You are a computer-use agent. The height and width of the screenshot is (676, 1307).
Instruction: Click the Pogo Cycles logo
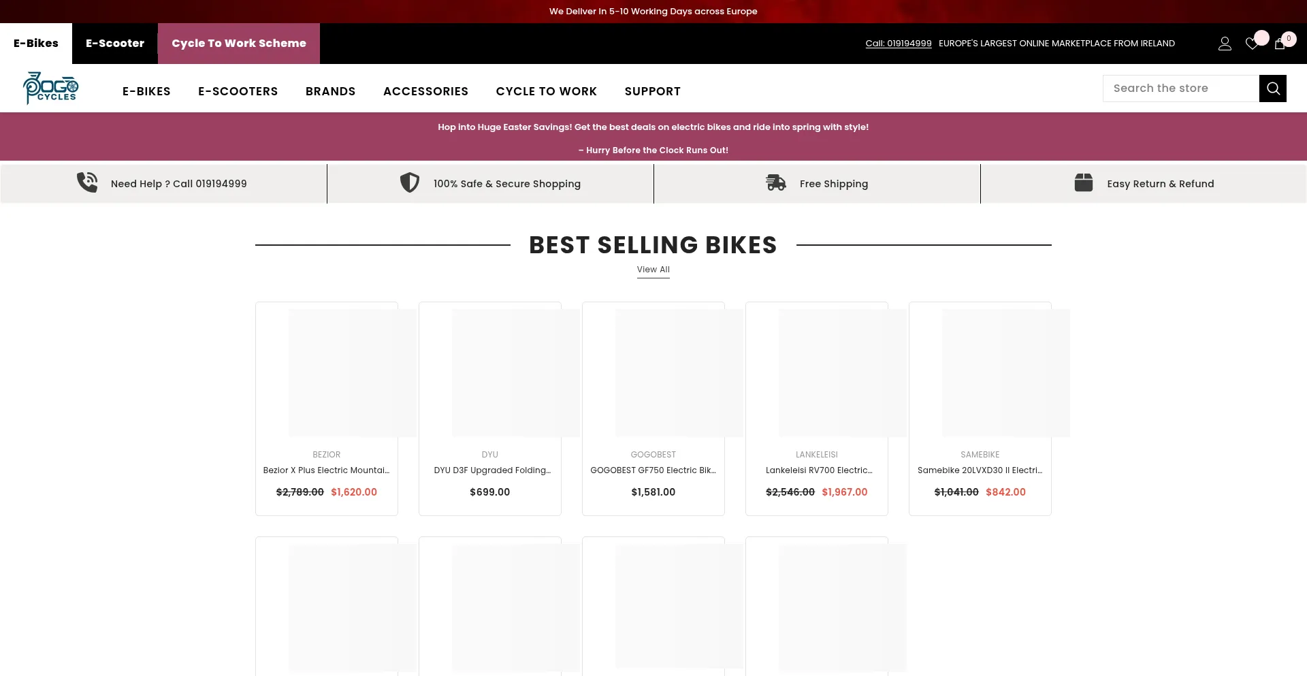[x=51, y=88]
